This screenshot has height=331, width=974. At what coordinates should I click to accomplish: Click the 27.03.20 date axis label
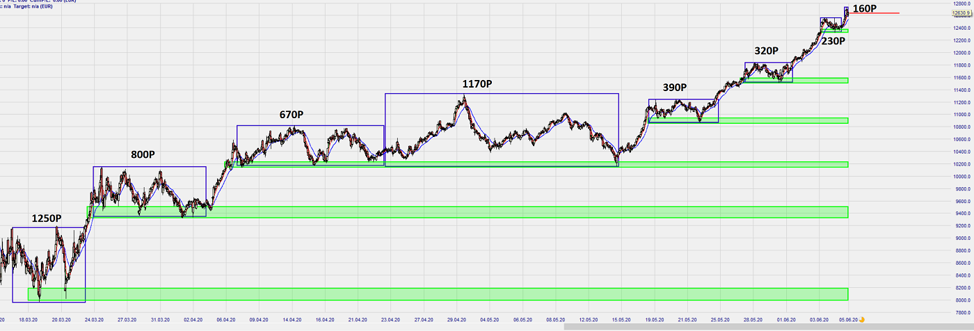click(x=127, y=320)
